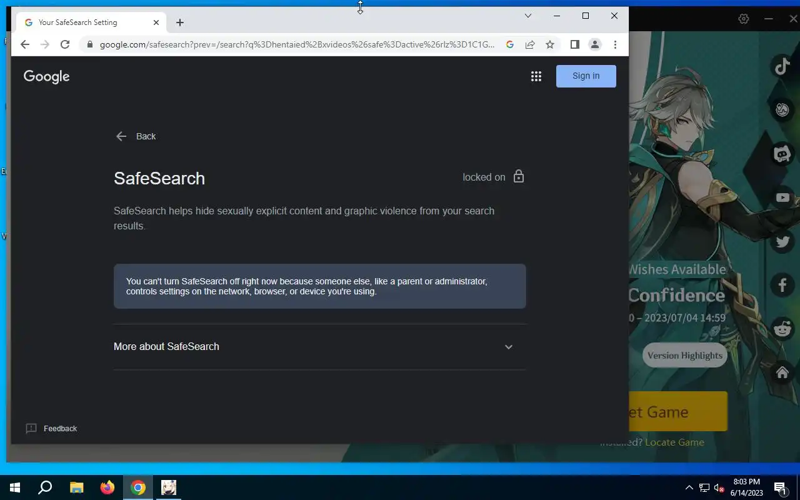
Task: Reload the SafeSearch page
Action: coord(65,44)
